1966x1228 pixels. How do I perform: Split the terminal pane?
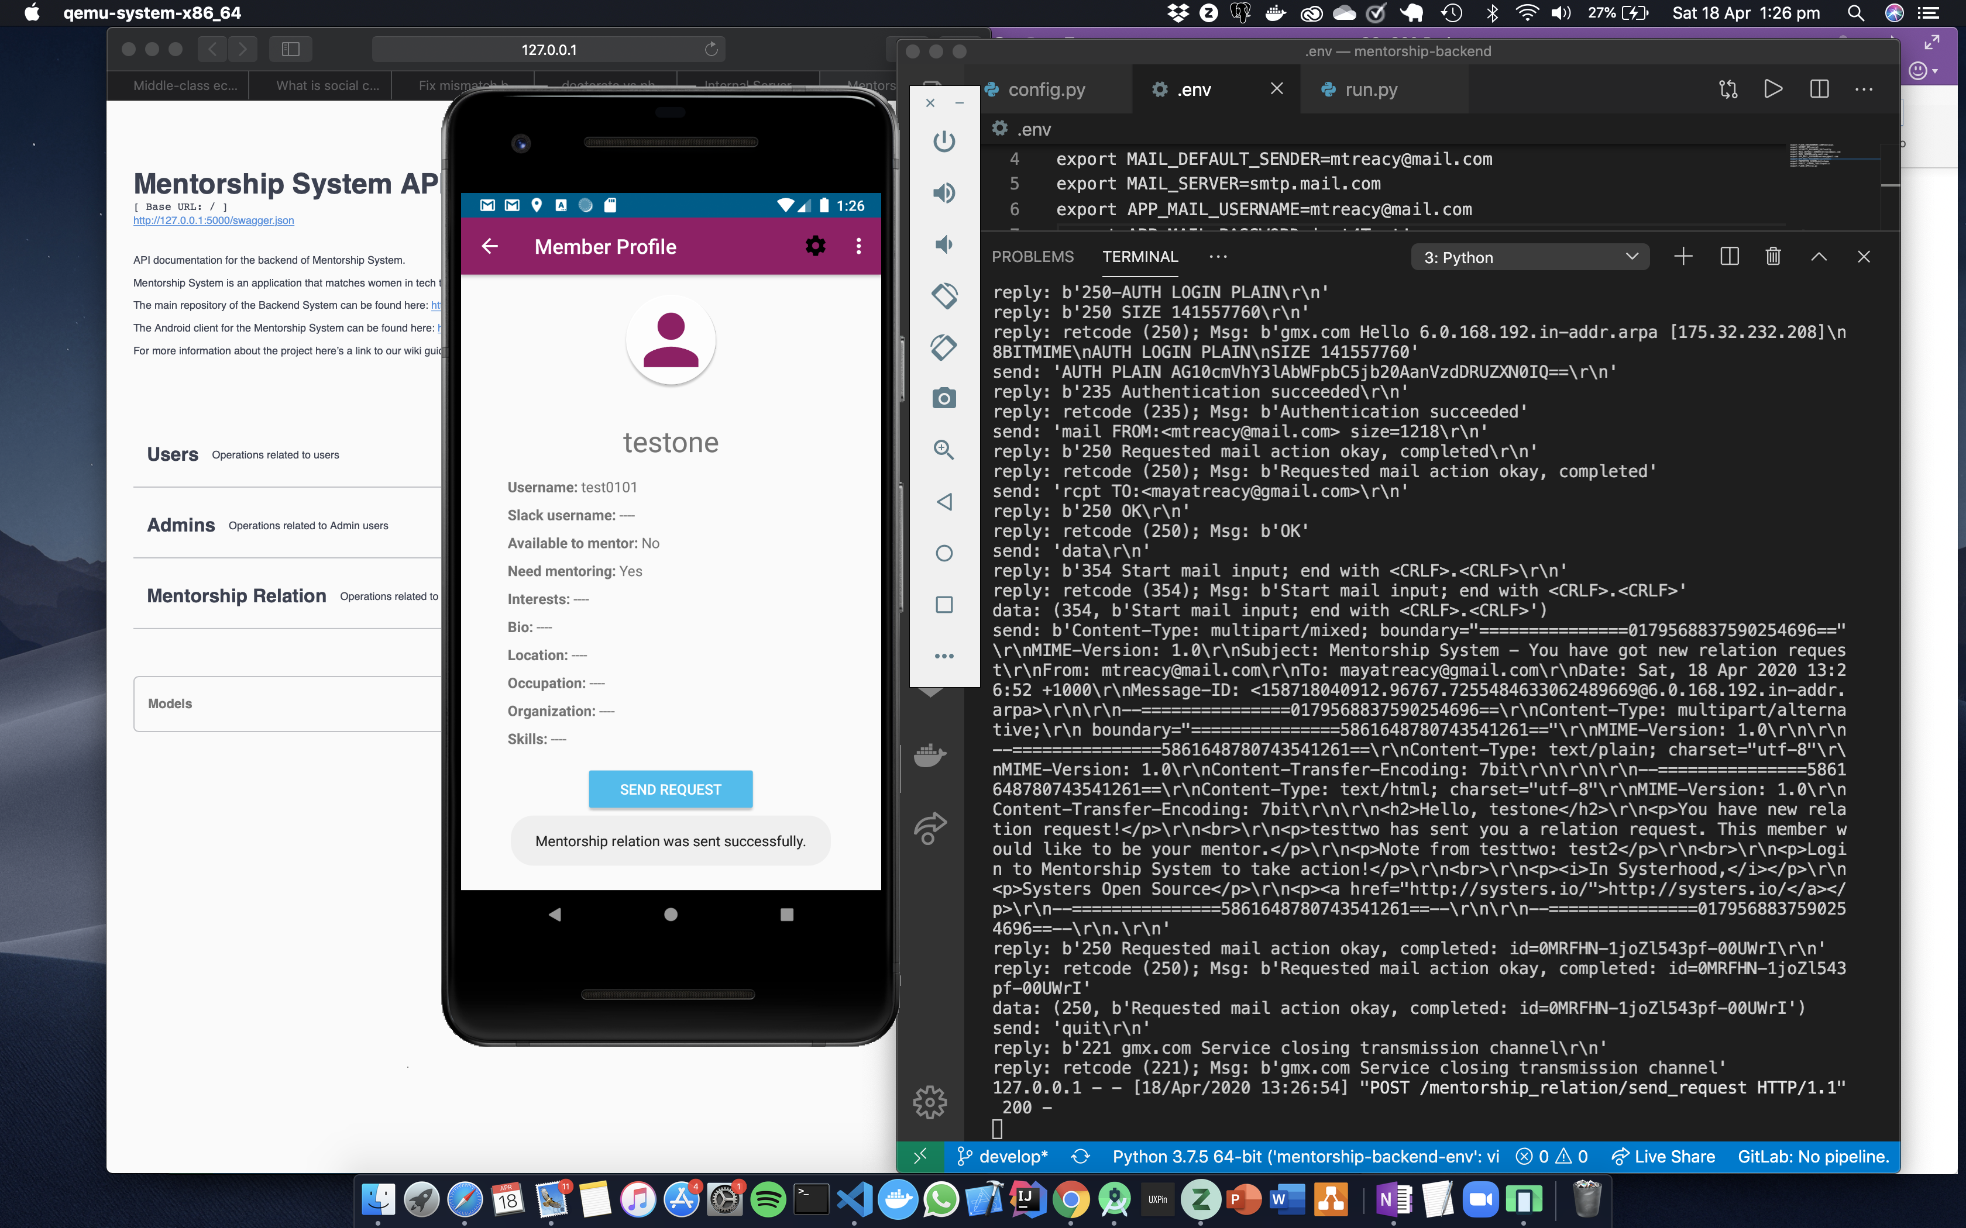coord(1730,257)
